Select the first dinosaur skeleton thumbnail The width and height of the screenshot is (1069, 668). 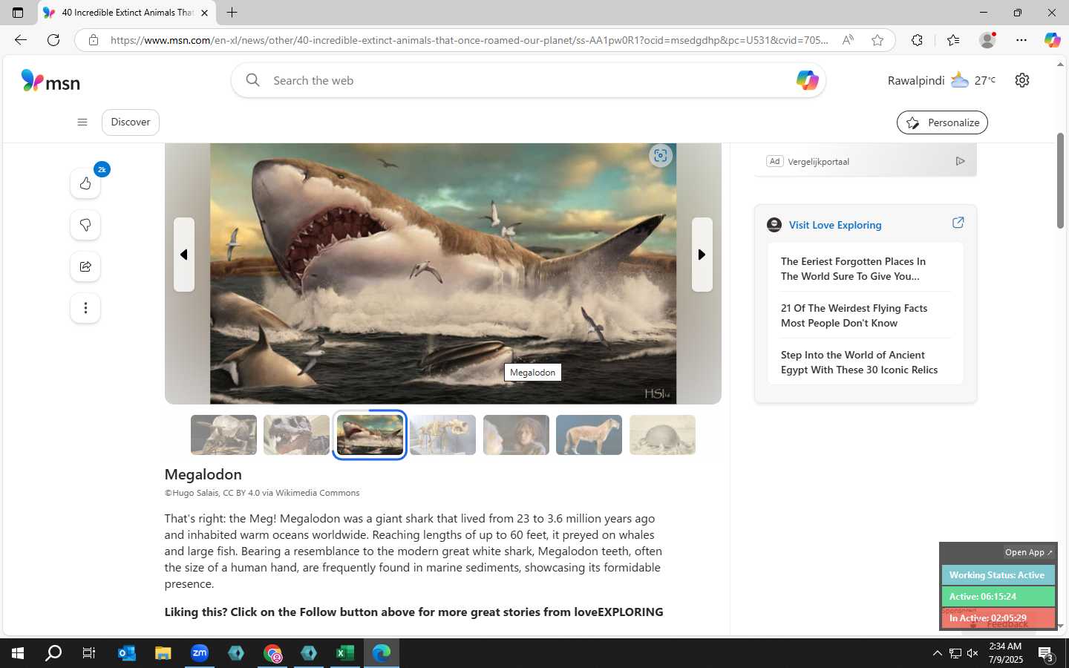point(223,435)
